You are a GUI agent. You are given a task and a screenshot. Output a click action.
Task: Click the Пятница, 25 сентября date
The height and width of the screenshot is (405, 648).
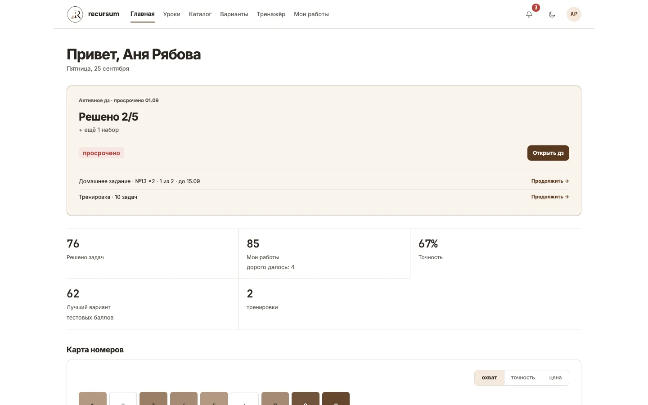point(98,69)
